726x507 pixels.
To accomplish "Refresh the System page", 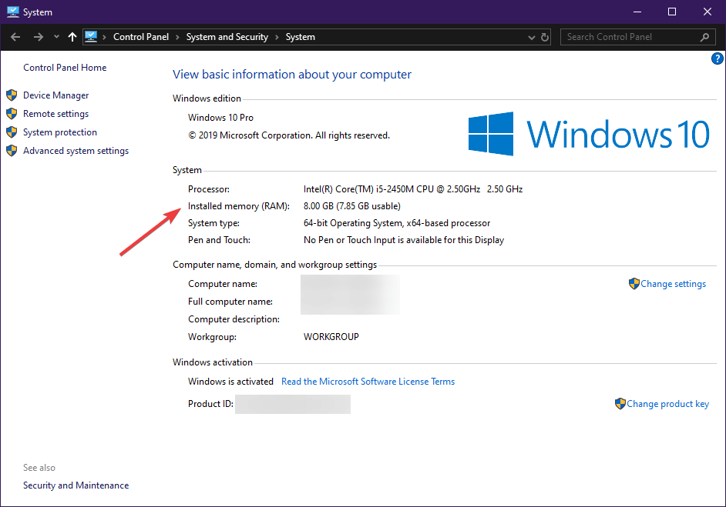I will [545, 37].
